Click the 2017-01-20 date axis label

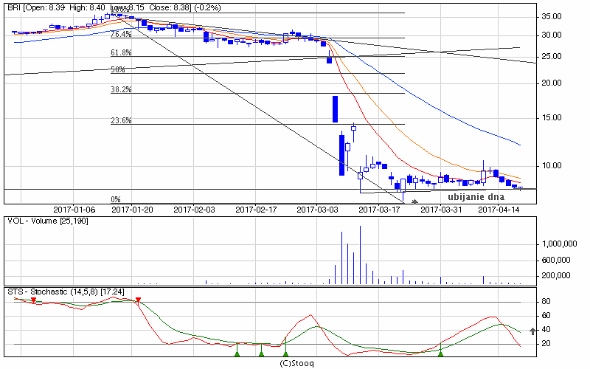(132, 210)
